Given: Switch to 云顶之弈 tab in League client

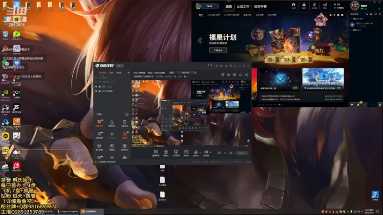Looking at the screenshot, I should (x=243, y=6).
